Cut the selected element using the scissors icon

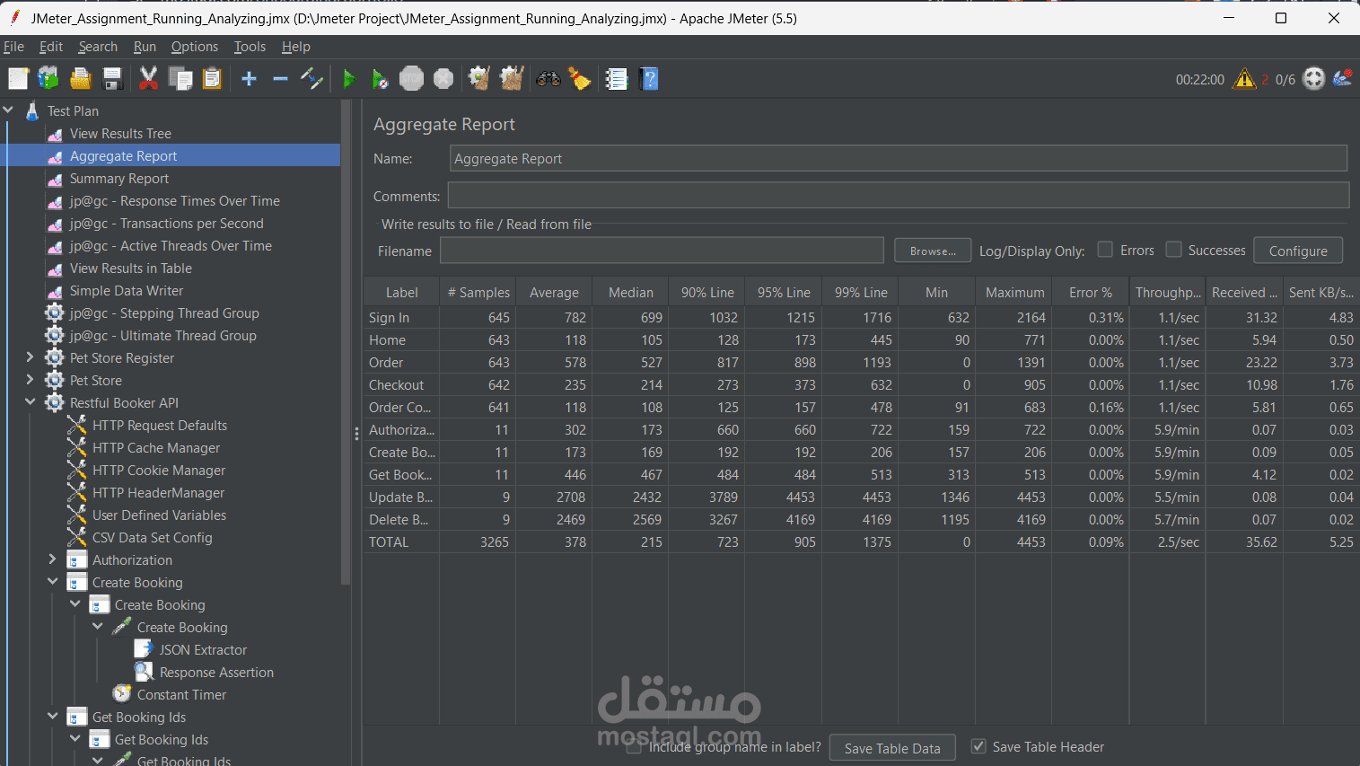point(148,78)
